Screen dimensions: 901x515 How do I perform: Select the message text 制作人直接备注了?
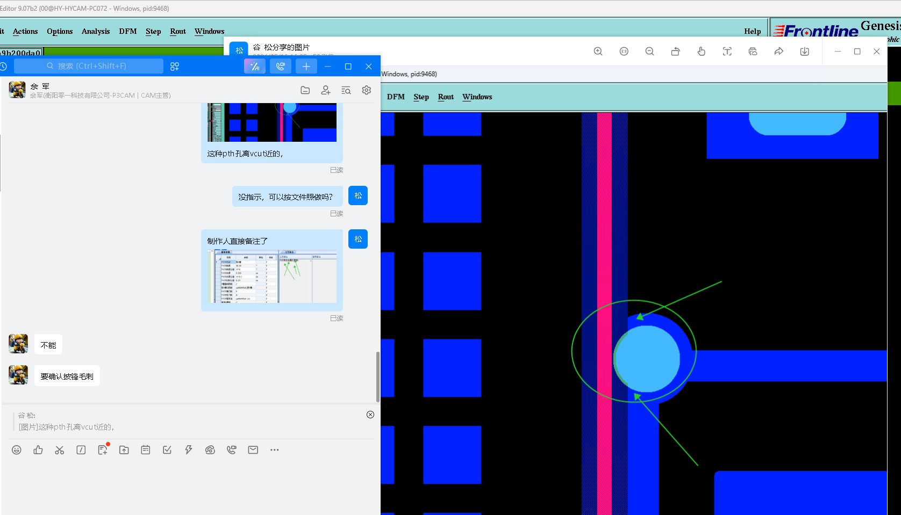(x=237, y=241)
